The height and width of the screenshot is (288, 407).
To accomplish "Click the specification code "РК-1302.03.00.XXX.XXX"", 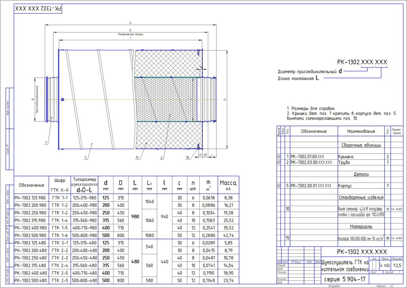I will (x=311, y=162).
